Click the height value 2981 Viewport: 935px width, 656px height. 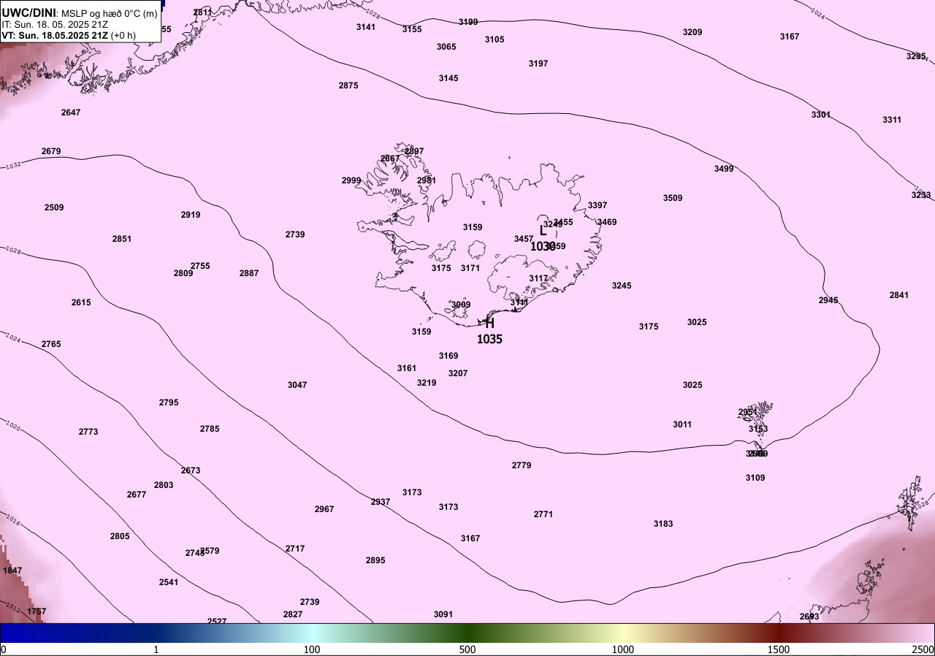(427, 180)
